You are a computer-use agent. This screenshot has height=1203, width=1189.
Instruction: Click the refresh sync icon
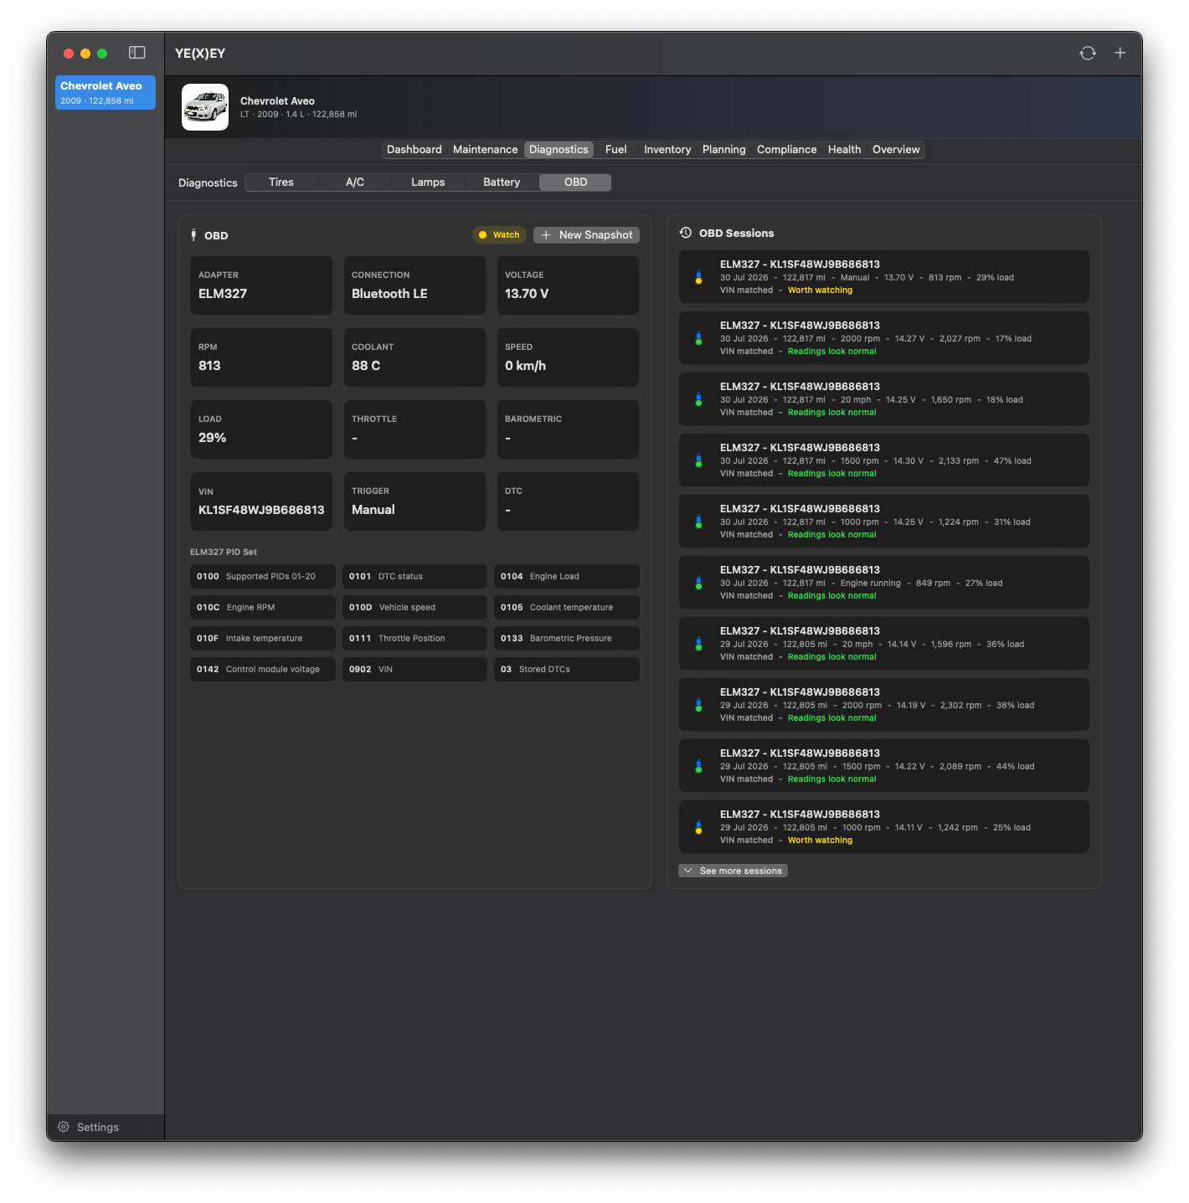[x=1088, y=53]
